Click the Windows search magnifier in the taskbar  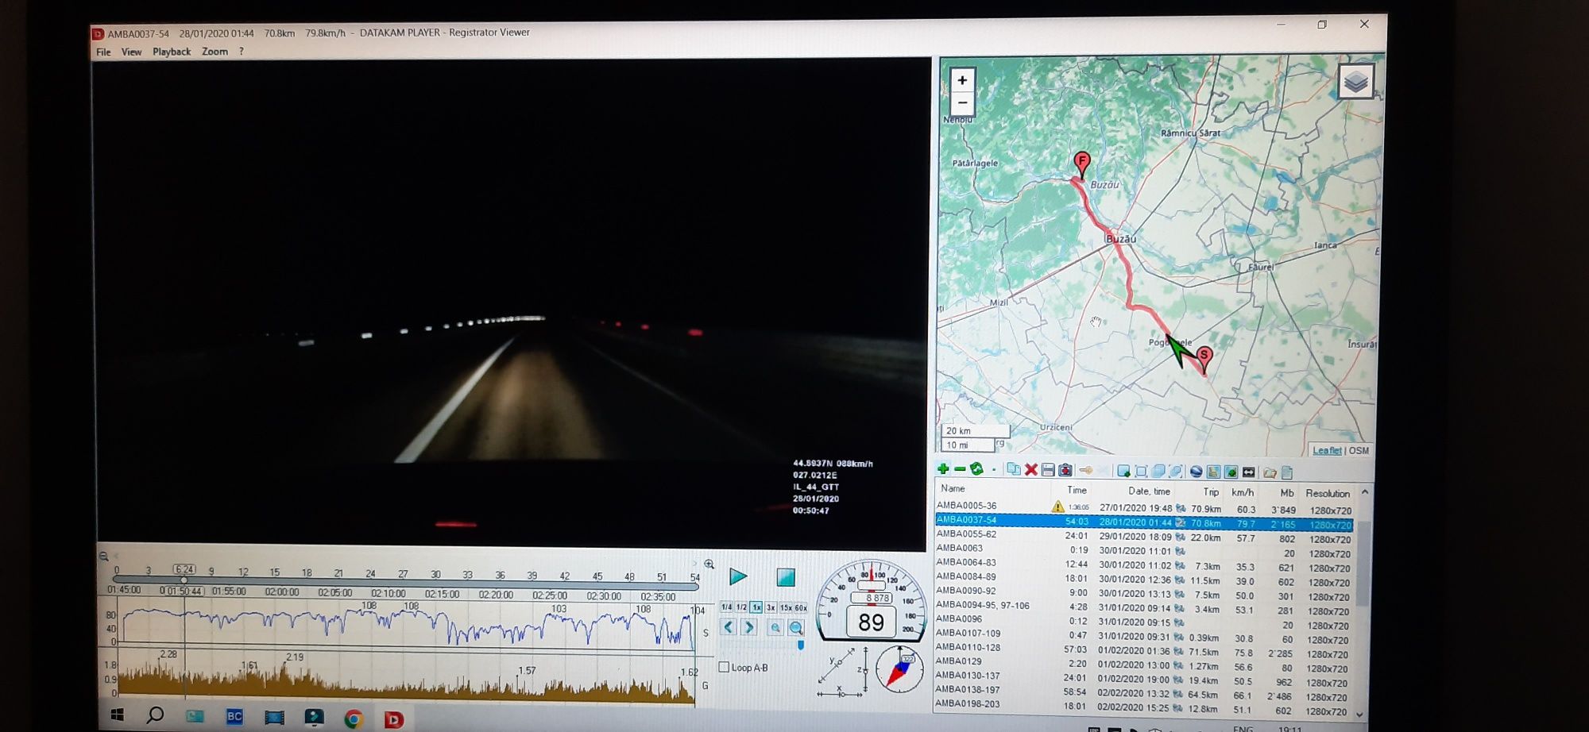coord(156,715)
